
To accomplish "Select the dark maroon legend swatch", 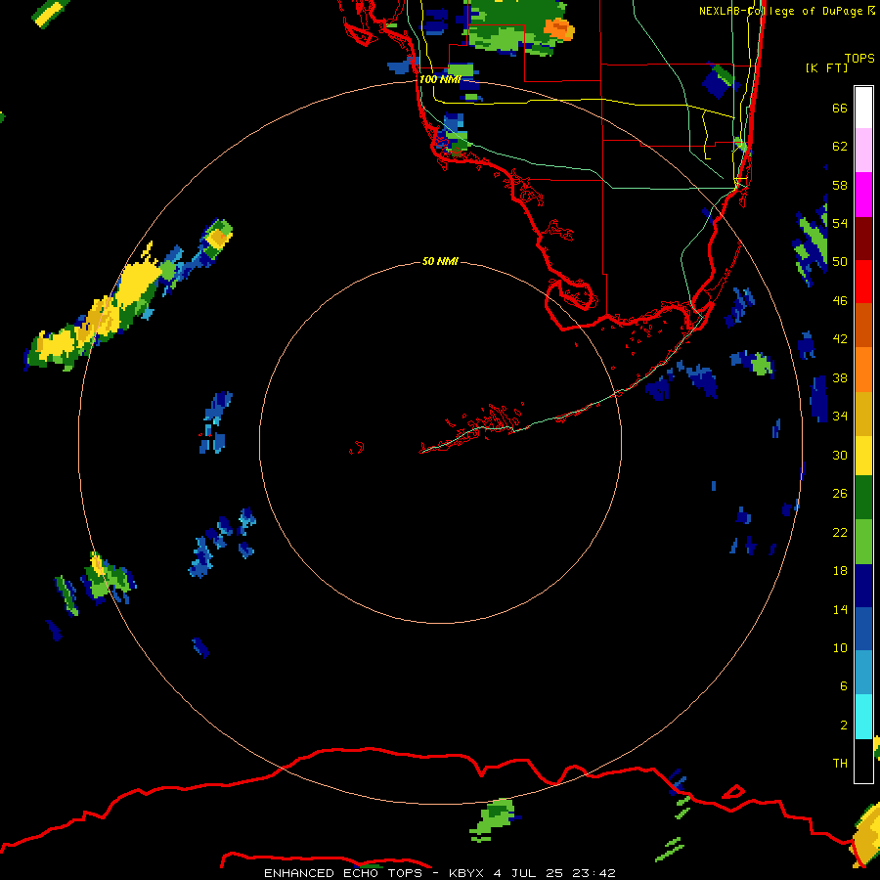I will click(863, 238).
